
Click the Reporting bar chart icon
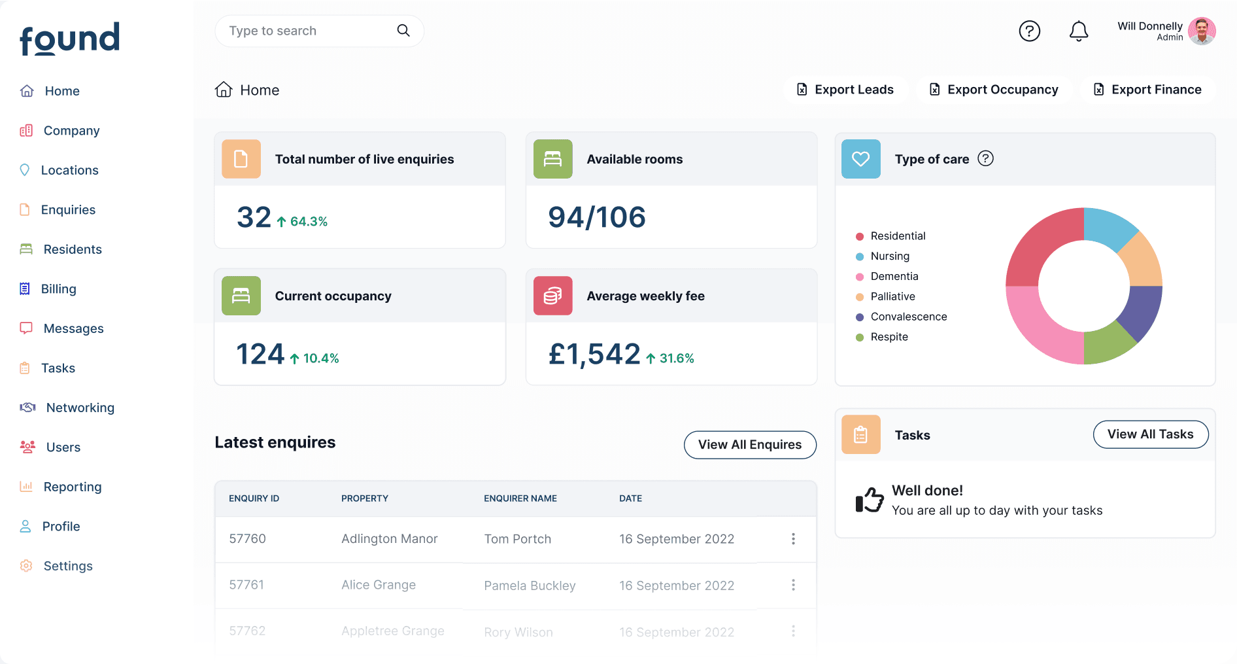[x=26, y=487]
